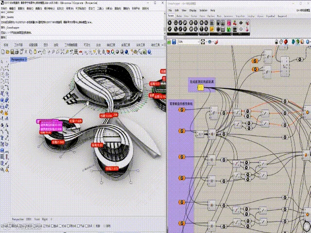Image resolution: width=311 pixels, height=233 pixels.
Task: Toggle the 投影 osnap option
Action: [97, 226]
